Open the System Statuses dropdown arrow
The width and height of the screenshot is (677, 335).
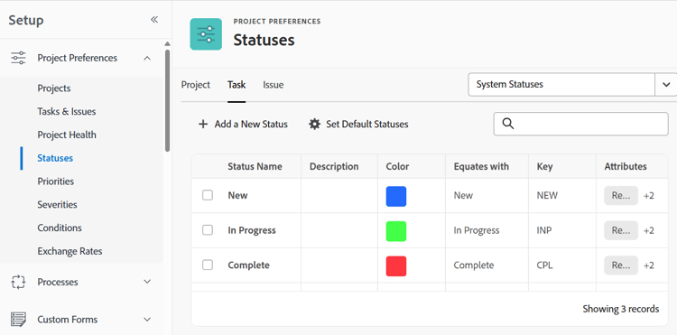click(x=666, y=85)
